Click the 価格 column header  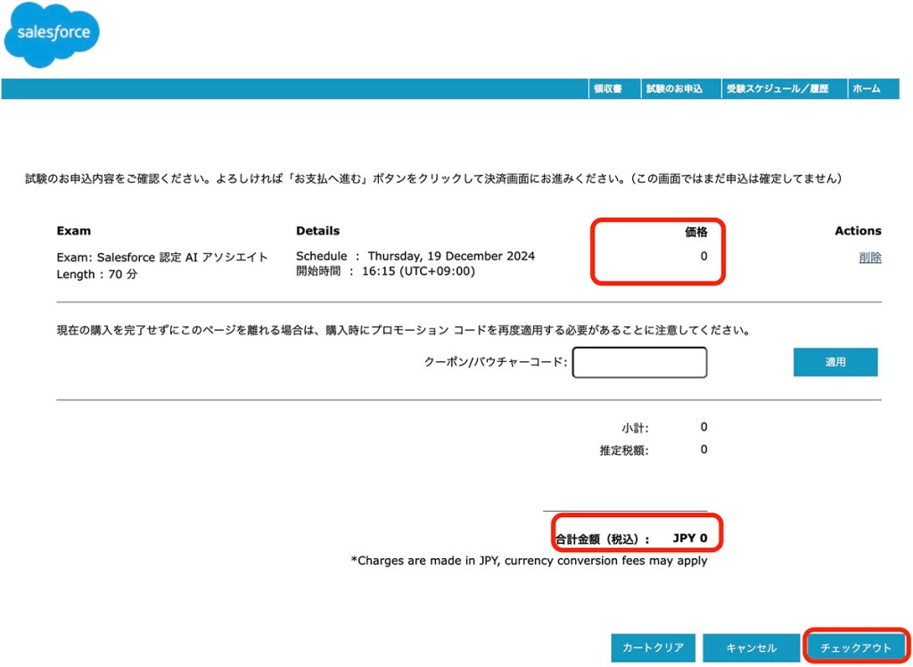[695, 232]
